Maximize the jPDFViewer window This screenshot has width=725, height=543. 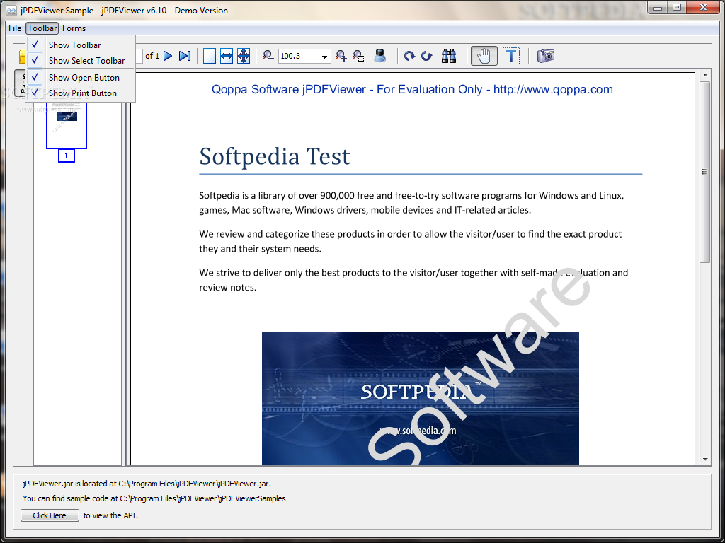677,7
